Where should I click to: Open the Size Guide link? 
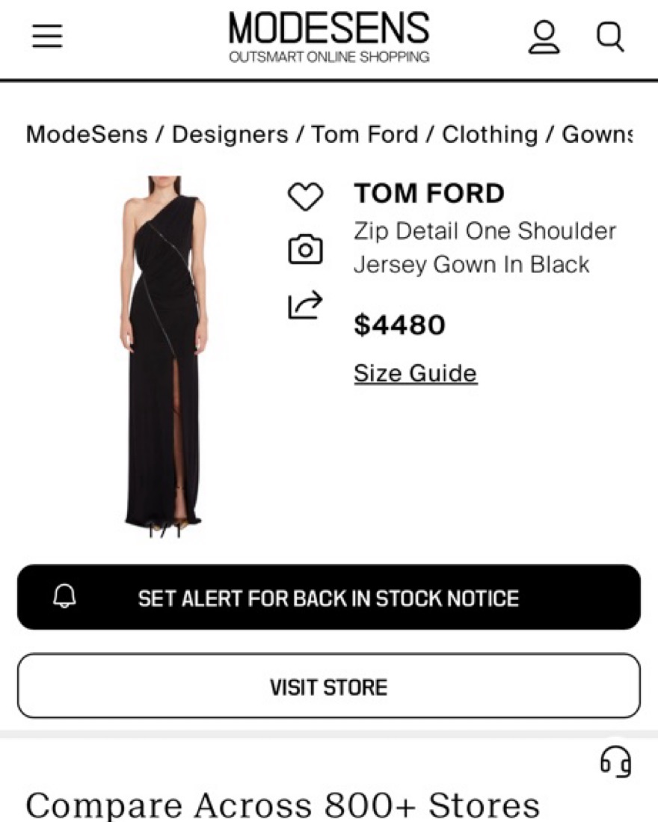coord(415,372)
